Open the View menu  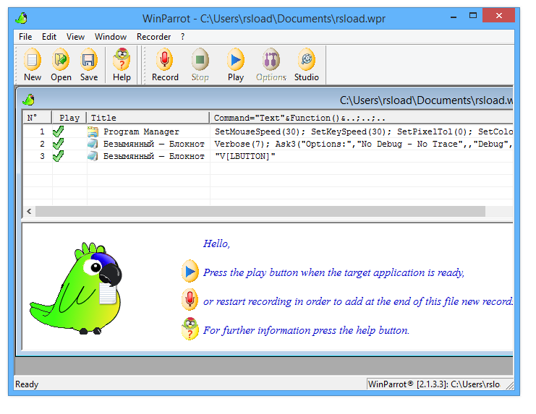[75, 37]
